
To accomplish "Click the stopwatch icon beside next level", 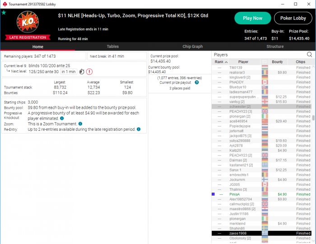I will click(x=82, y=71).
